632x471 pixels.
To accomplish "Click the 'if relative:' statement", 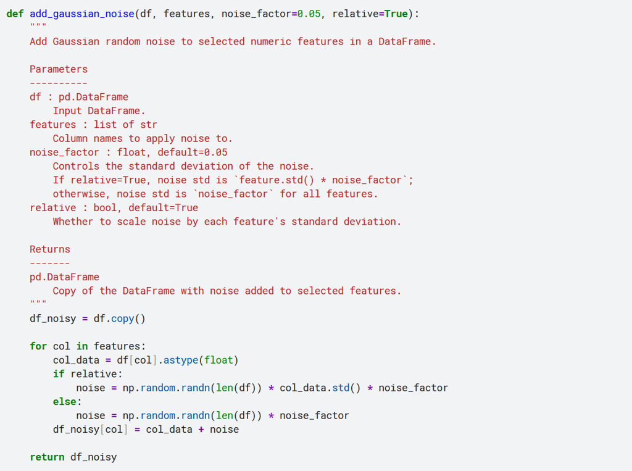I will click(88, 374).
